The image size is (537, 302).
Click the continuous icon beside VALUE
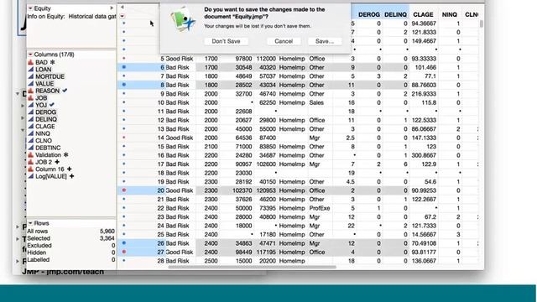pyautogui.click(x=30, y=84)
